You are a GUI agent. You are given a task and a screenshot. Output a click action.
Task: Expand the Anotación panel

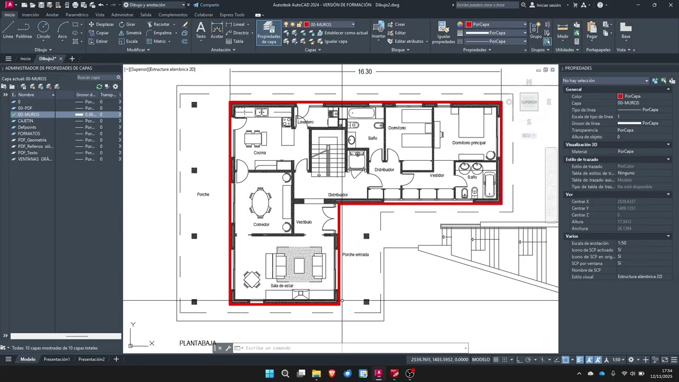(223, 50)
